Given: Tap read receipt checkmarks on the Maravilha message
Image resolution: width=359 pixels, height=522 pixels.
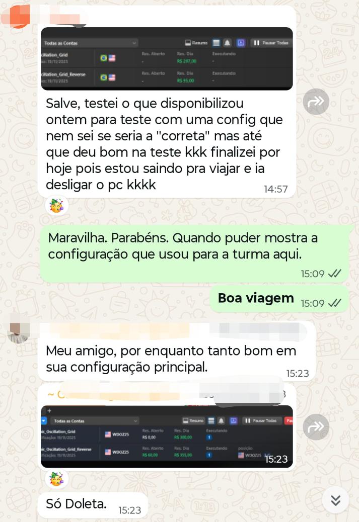Looking at the screenshot, I should coord(334,274).
